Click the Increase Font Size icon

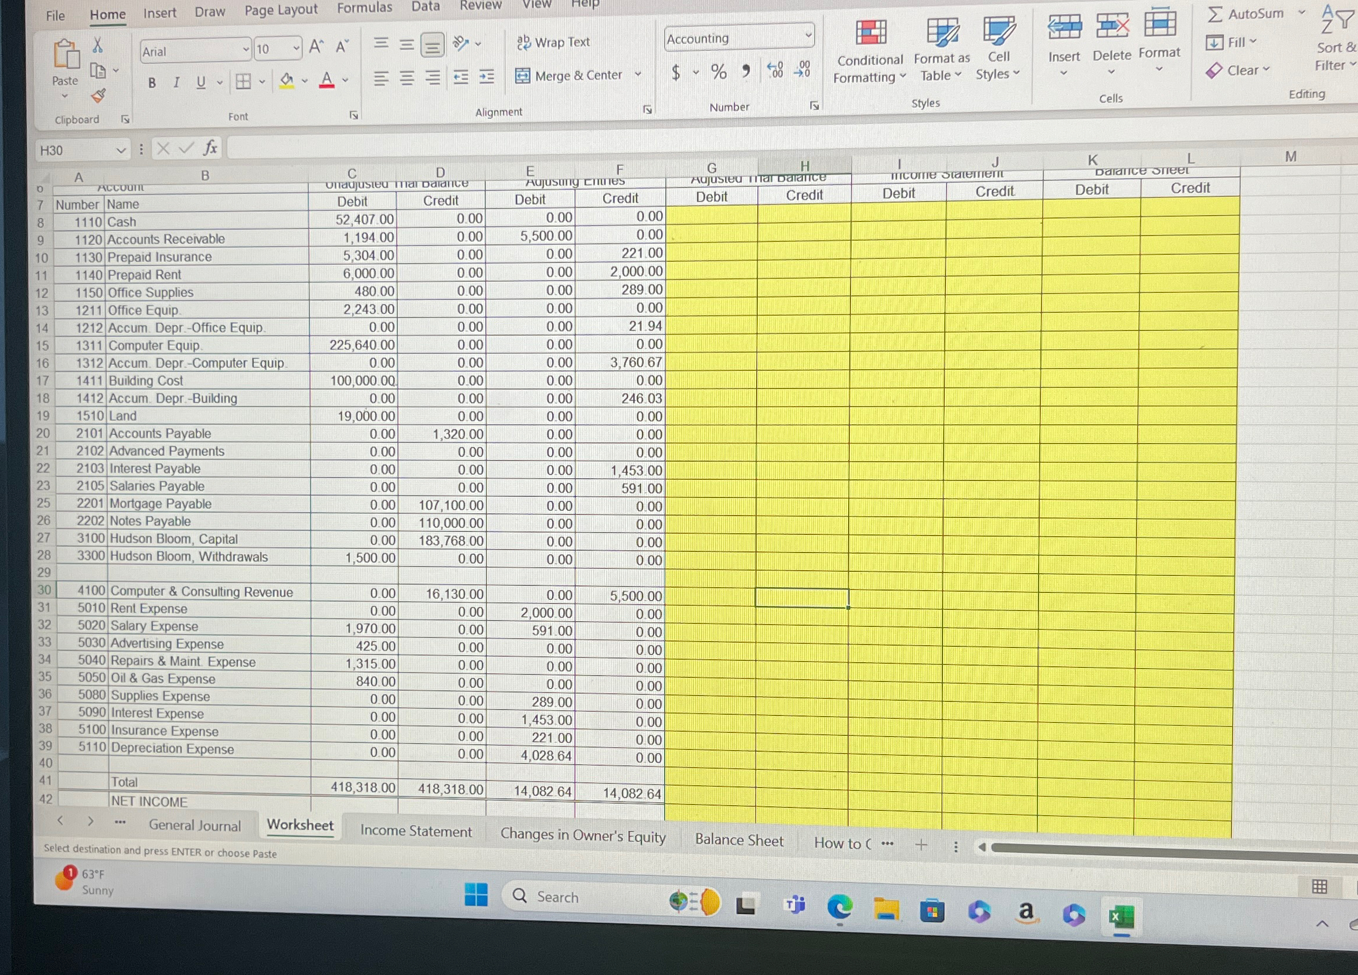[x=316, y=47]
